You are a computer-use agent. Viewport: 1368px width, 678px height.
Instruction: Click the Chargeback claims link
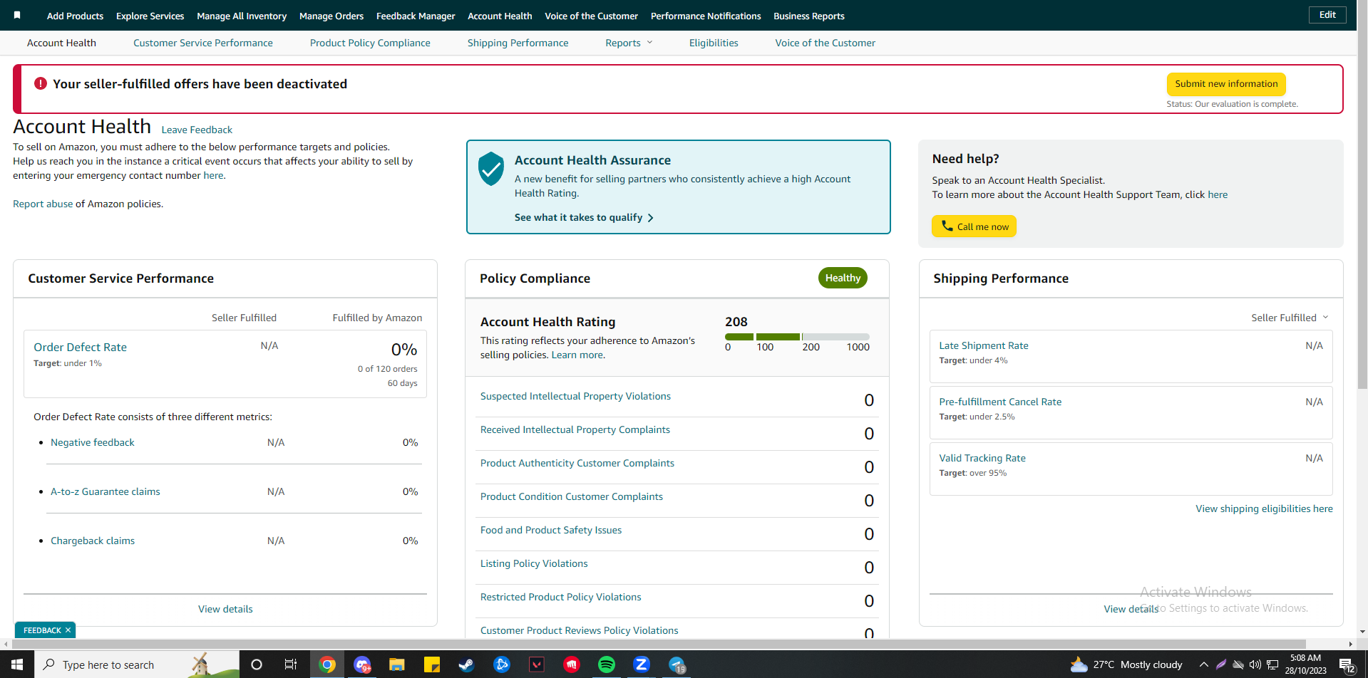(93, 541)
